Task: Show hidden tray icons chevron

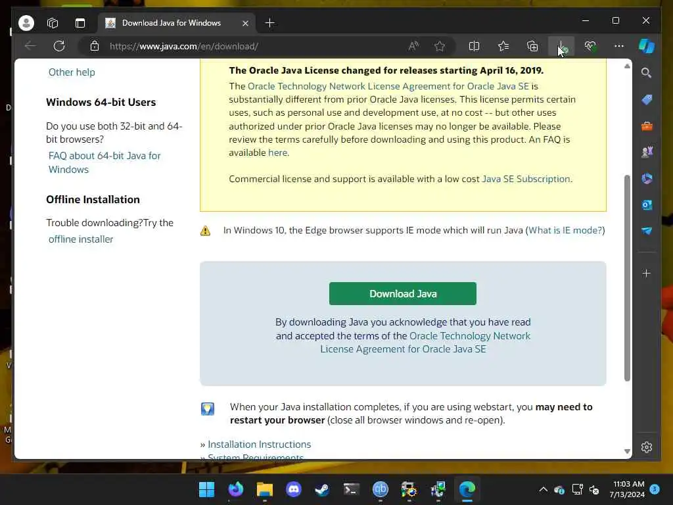Action: (543, 489)
